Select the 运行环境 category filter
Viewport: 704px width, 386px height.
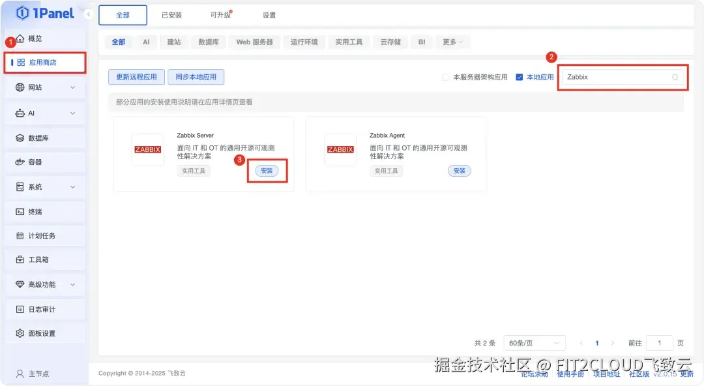pyautogui.click(x=304, y=42)
